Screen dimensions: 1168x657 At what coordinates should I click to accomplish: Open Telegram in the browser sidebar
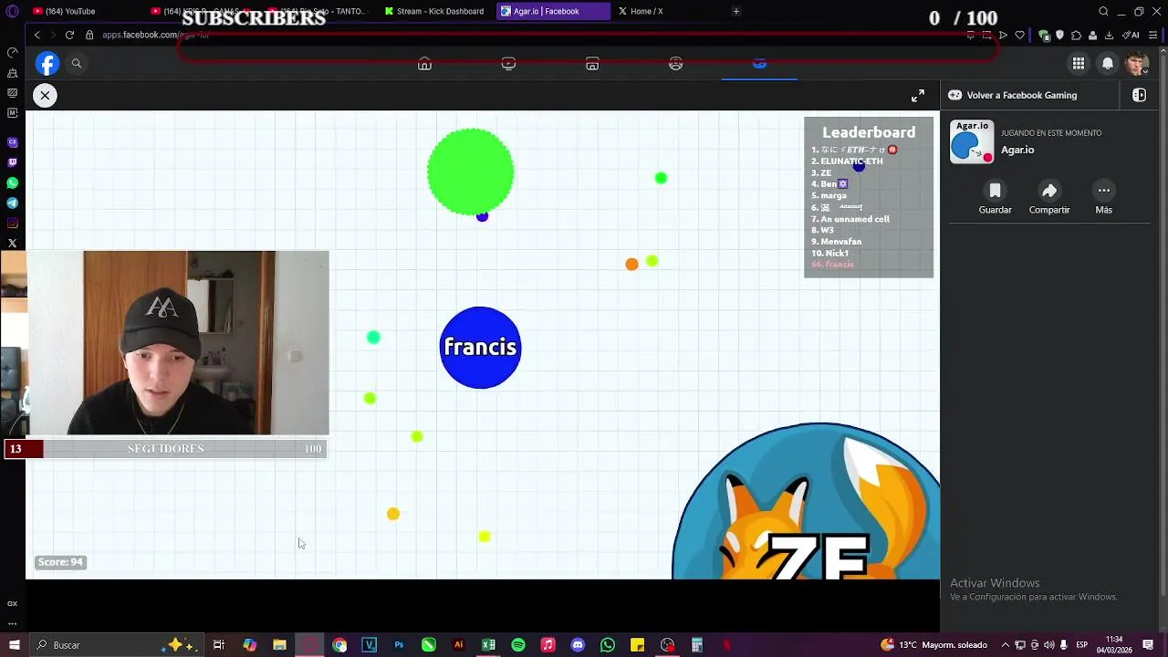[13, 203]
